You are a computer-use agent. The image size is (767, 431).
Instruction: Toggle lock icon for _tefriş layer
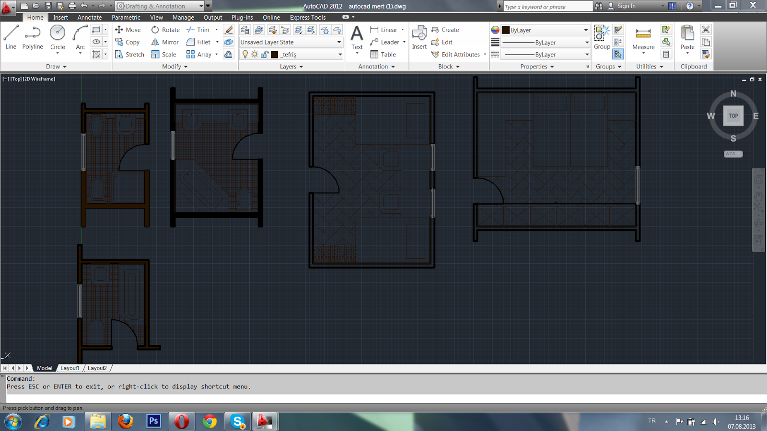point(264,55)
